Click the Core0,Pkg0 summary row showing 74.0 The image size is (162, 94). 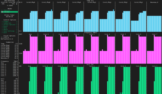click(9, 45)
